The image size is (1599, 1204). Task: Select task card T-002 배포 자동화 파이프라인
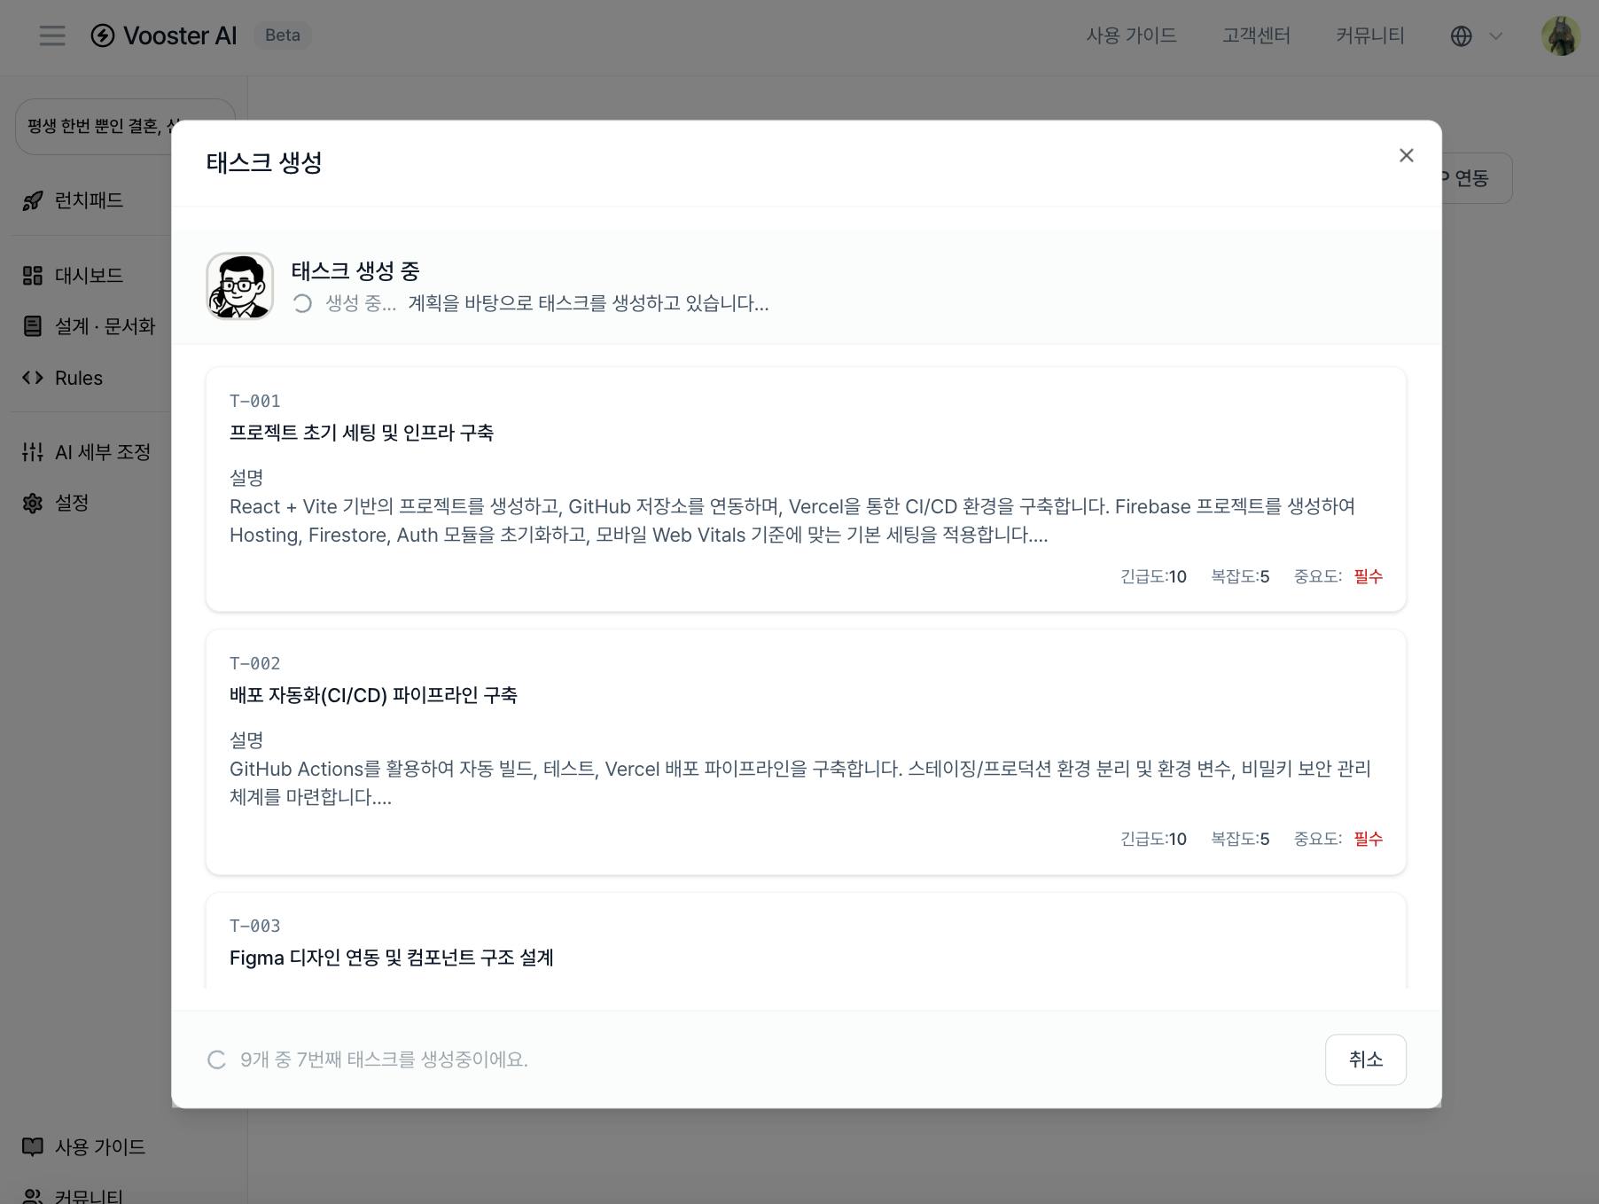(x=806, y=752)
